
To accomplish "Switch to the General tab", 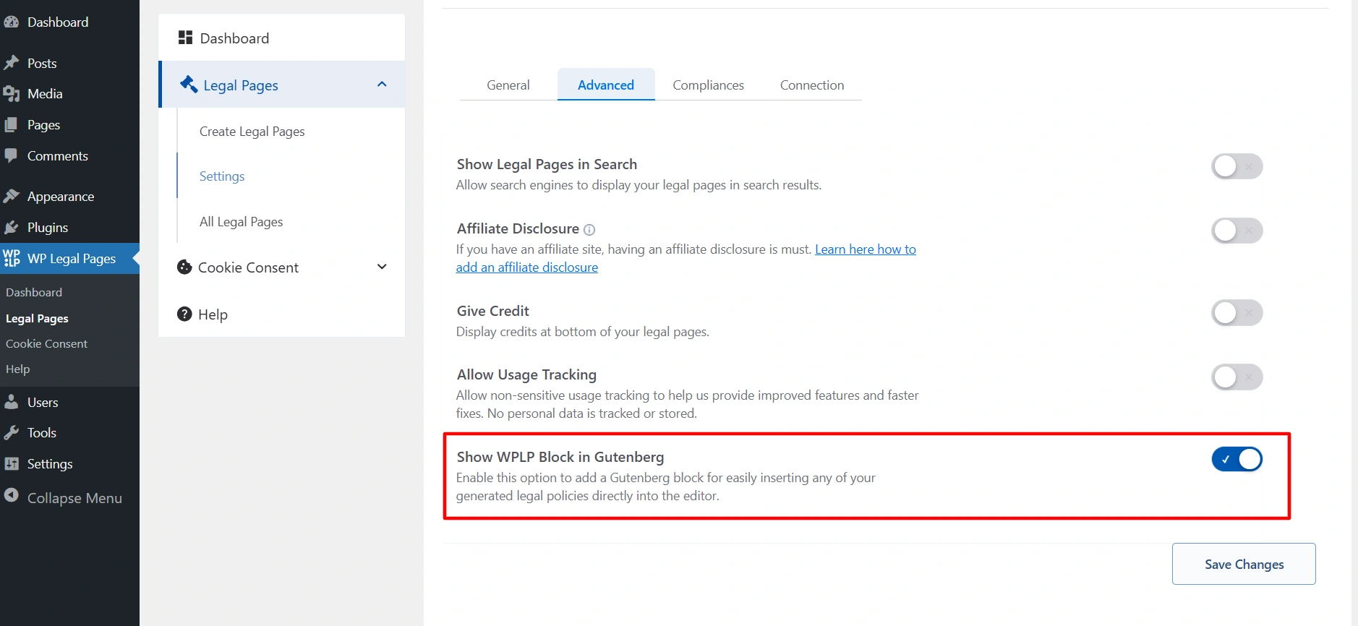I will pyautogui.click(x=508, y=85).
